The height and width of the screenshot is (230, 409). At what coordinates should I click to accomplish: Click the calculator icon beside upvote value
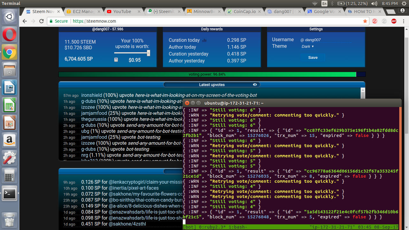[x=116, y=60]
